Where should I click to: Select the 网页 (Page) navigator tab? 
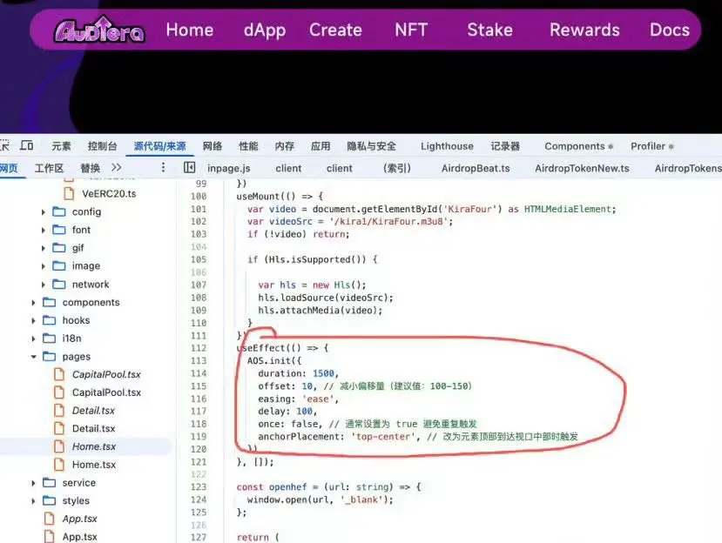pyautogui.click(x=9, y=168)
